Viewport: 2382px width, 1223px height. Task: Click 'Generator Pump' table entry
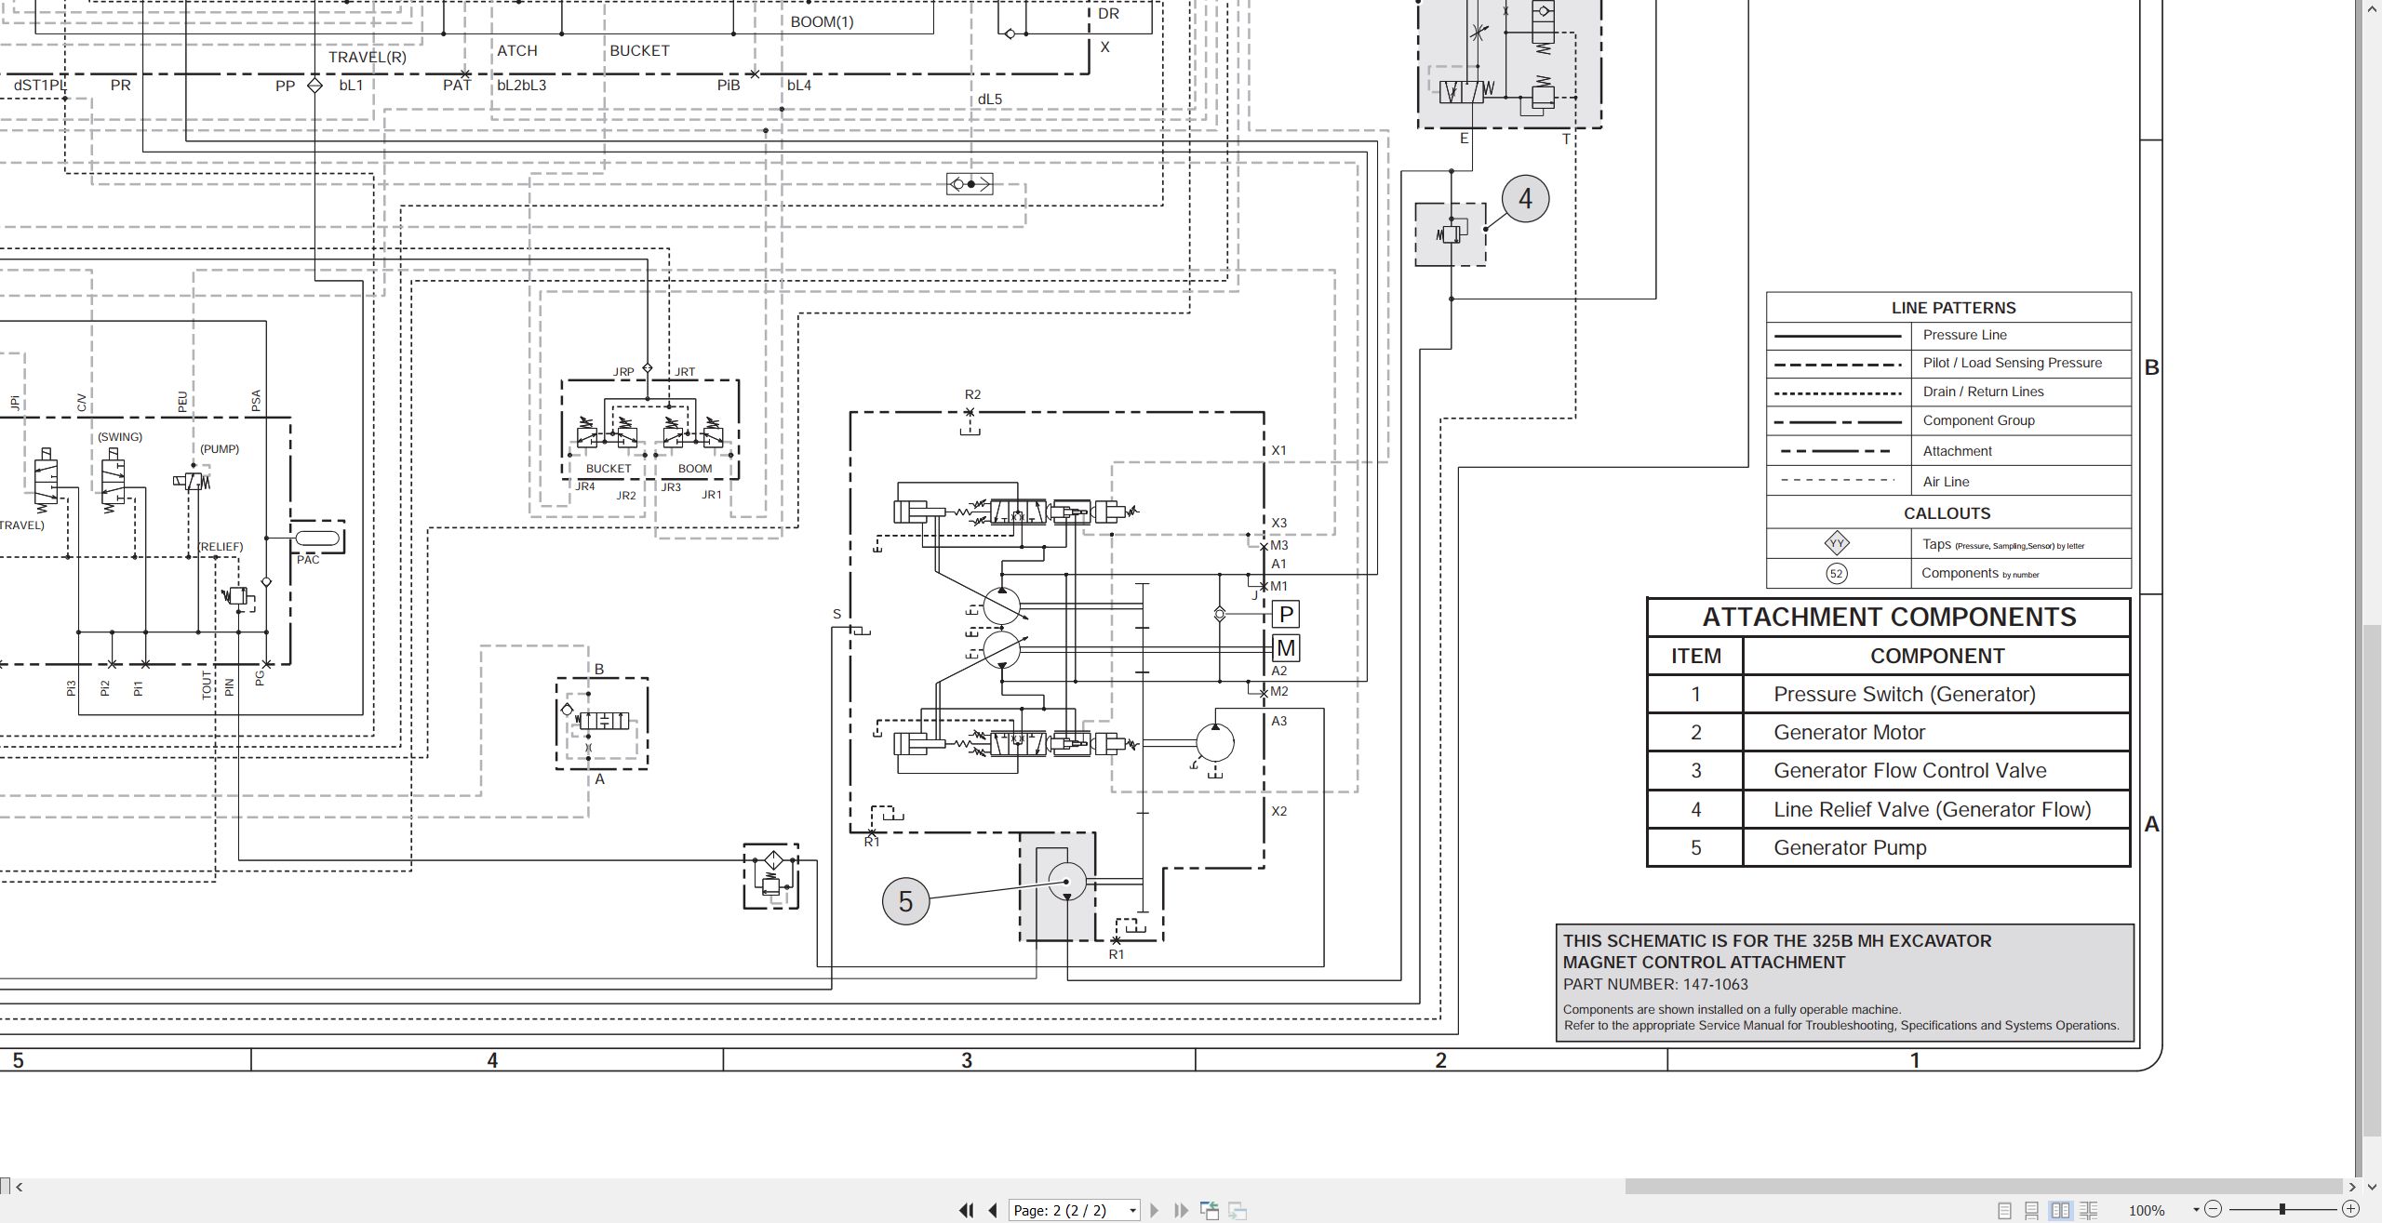pos(1850,847)
